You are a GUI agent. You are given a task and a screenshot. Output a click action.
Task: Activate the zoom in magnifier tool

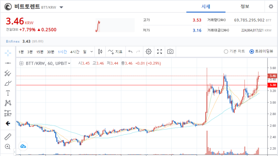[x=8, y=146]
